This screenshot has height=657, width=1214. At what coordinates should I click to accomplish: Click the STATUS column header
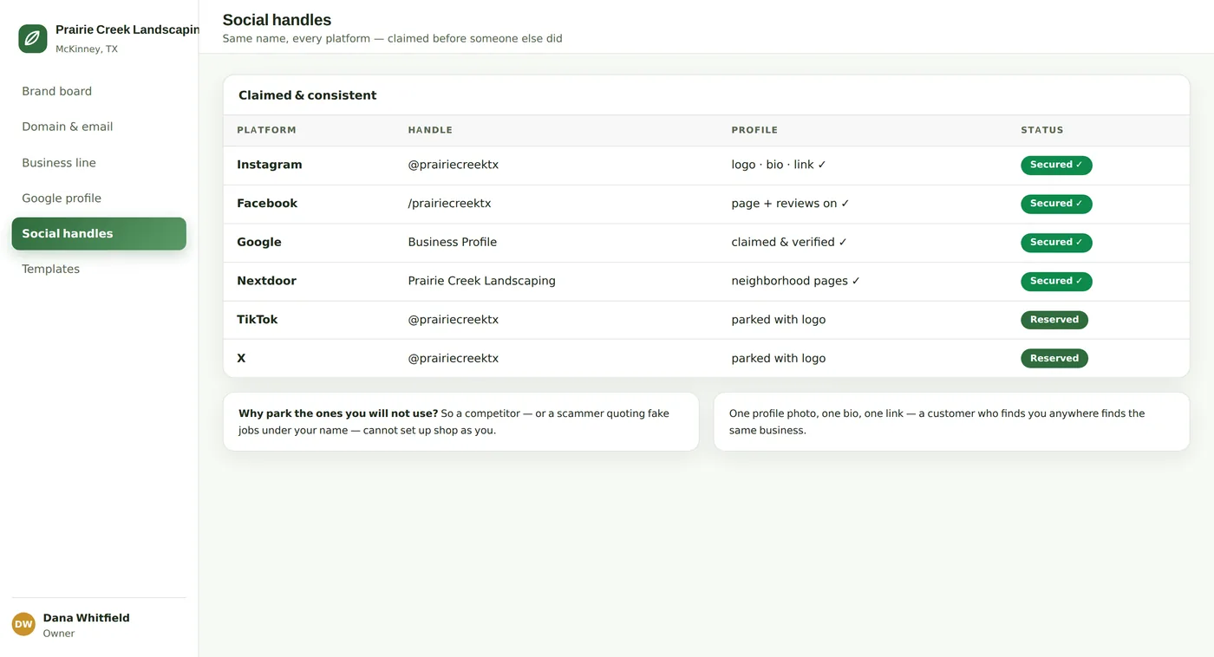point(1042,130)
